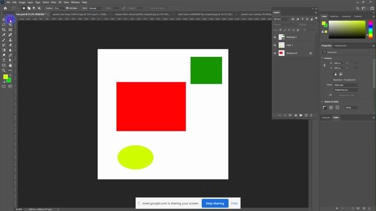Screen dimensions: 376x211
Task: Select the Zoom tool in toolbox
Action: point(4,70)
